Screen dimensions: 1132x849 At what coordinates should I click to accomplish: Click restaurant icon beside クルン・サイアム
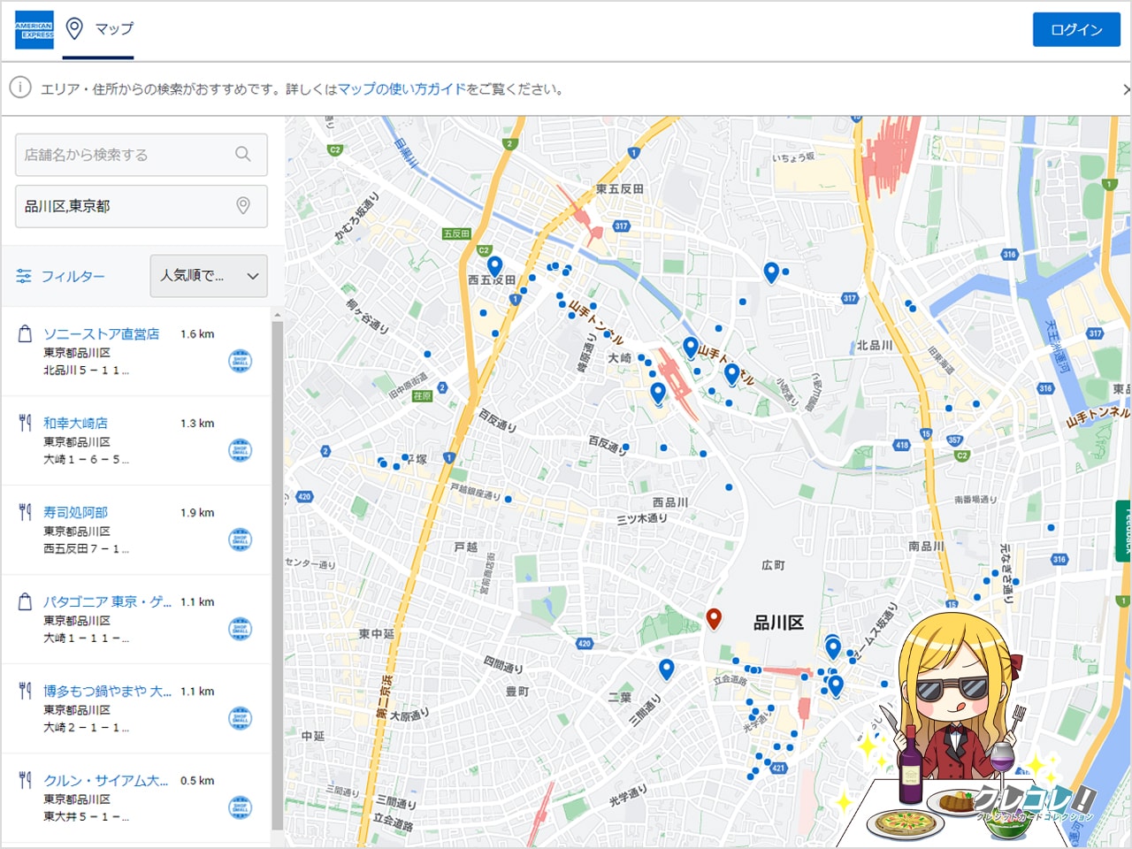click(25, 780)
